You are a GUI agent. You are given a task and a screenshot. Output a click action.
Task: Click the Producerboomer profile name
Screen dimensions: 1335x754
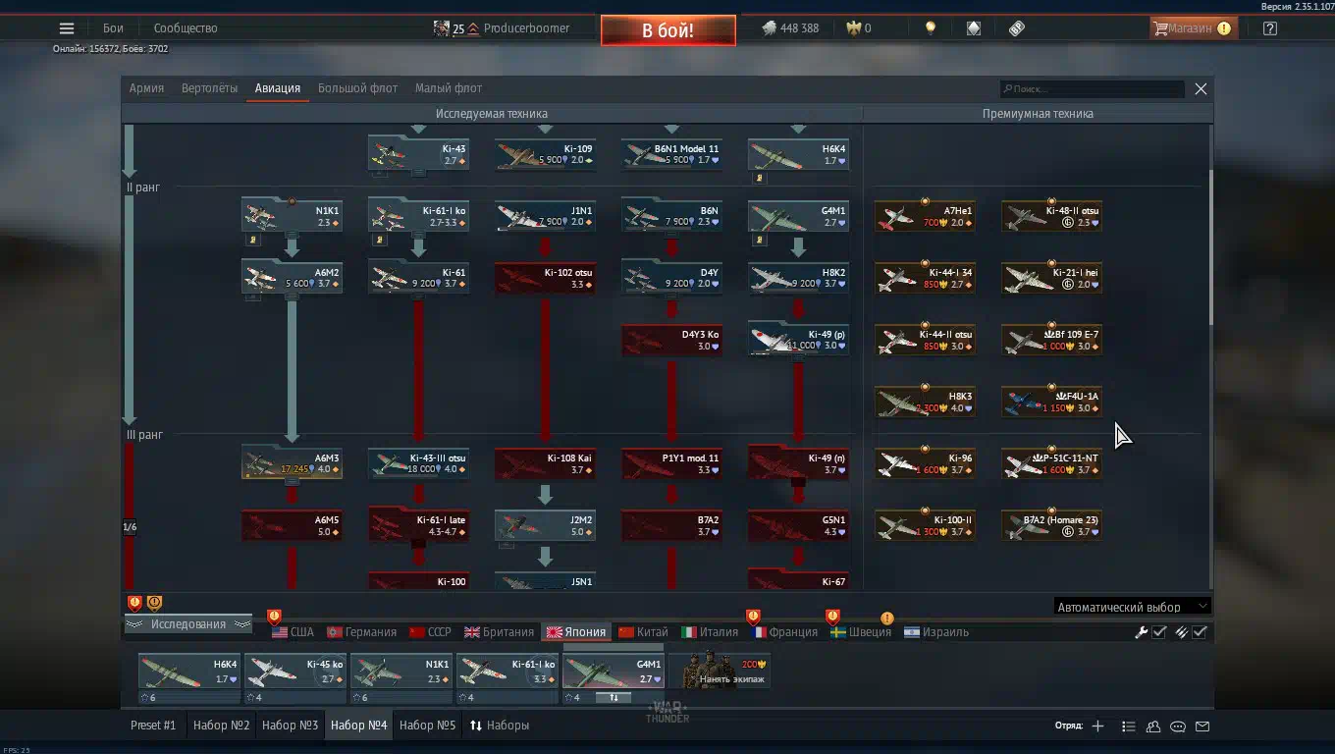(x=526, y=28)
